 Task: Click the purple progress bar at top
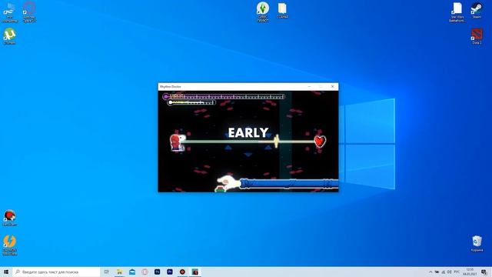click(x=224, y=97)
